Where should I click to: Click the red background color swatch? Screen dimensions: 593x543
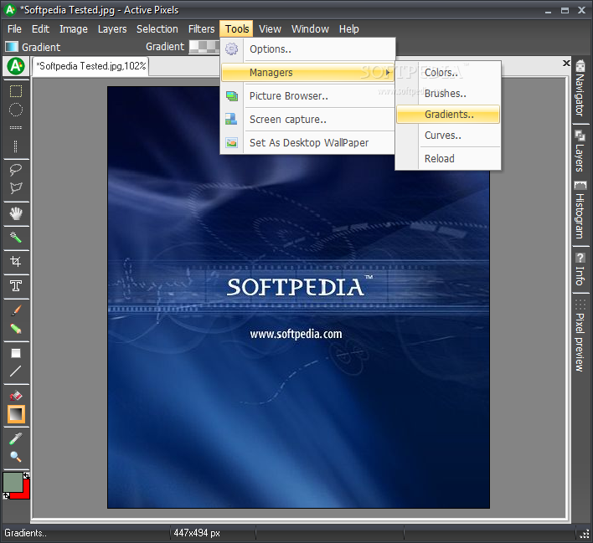click(x=25, y=491)
